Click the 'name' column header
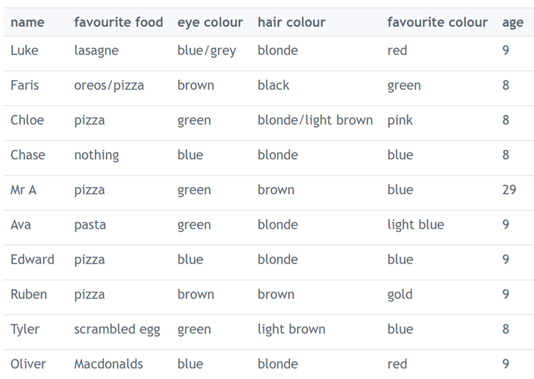The height and width of the screenshot is (379, 534). click(x=27, y=22)
